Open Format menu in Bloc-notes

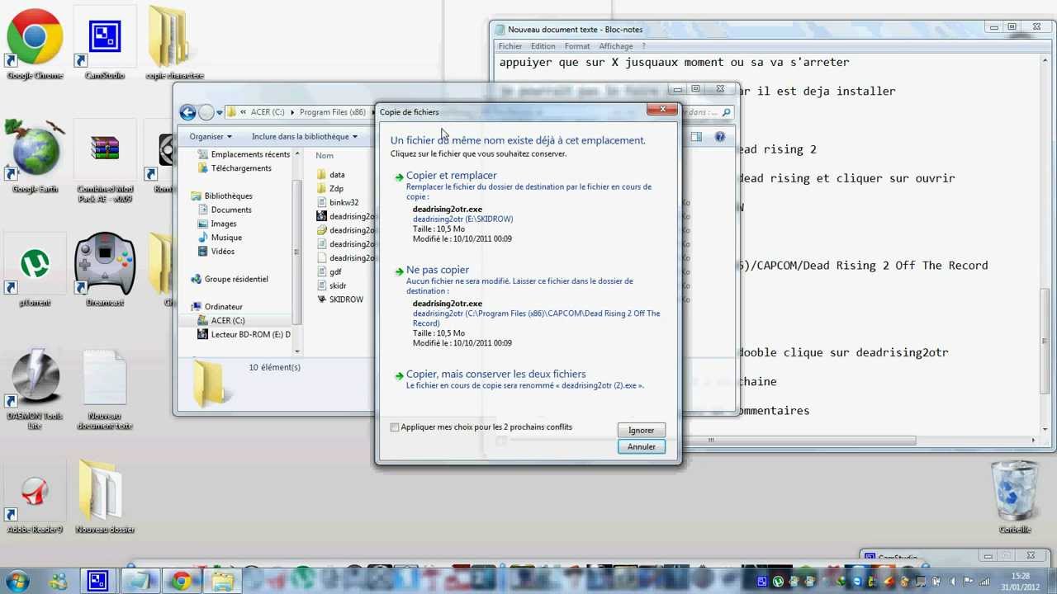click(x=577, y=46)
